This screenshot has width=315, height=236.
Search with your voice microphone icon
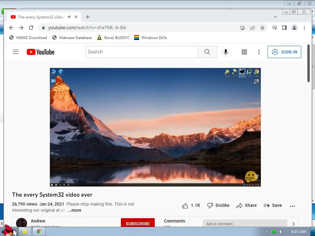coord(226,52)
